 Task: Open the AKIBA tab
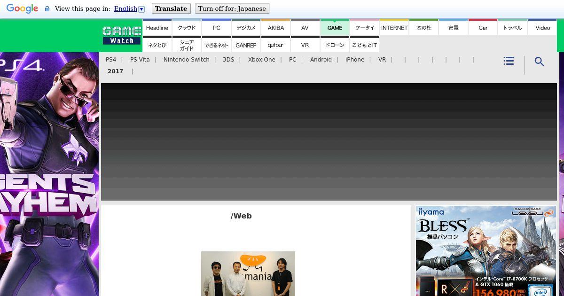click(275, 27)
